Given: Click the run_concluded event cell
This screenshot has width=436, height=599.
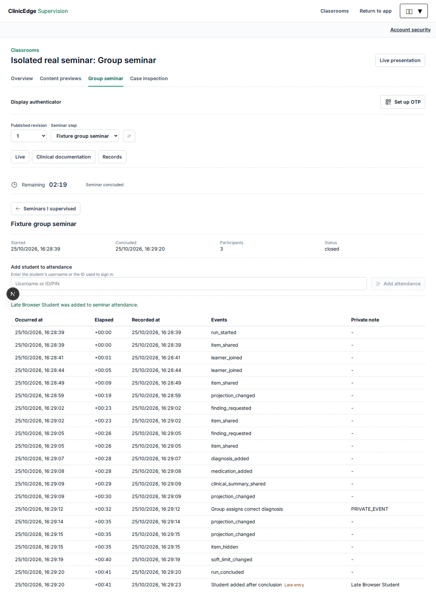Looking at the screenshot, I should click(x=228, y=572).
